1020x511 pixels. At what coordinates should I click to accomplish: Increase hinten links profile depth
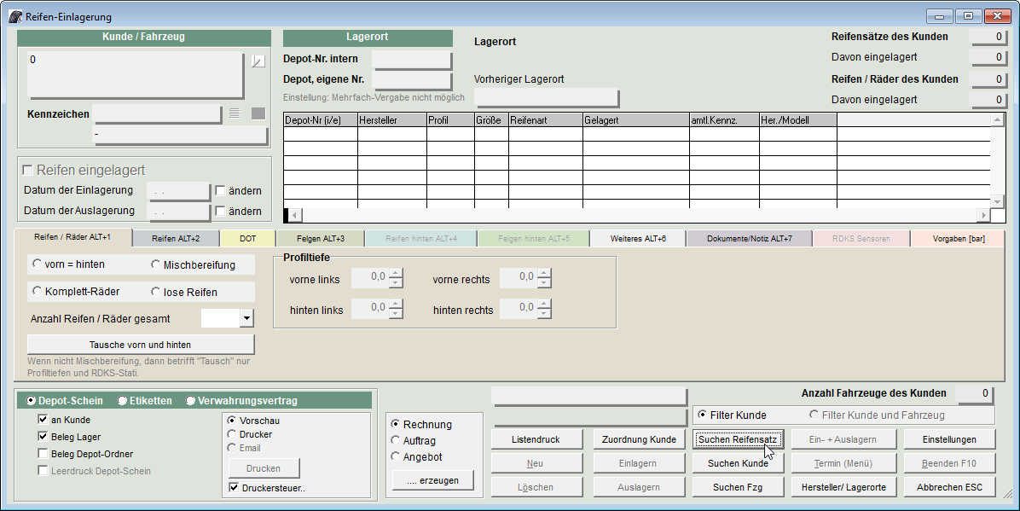(396, 304)
